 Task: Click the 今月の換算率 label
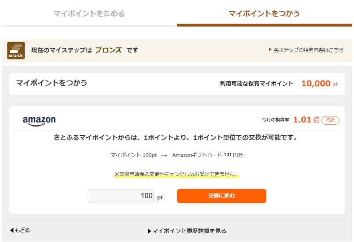tap(275, 120)
